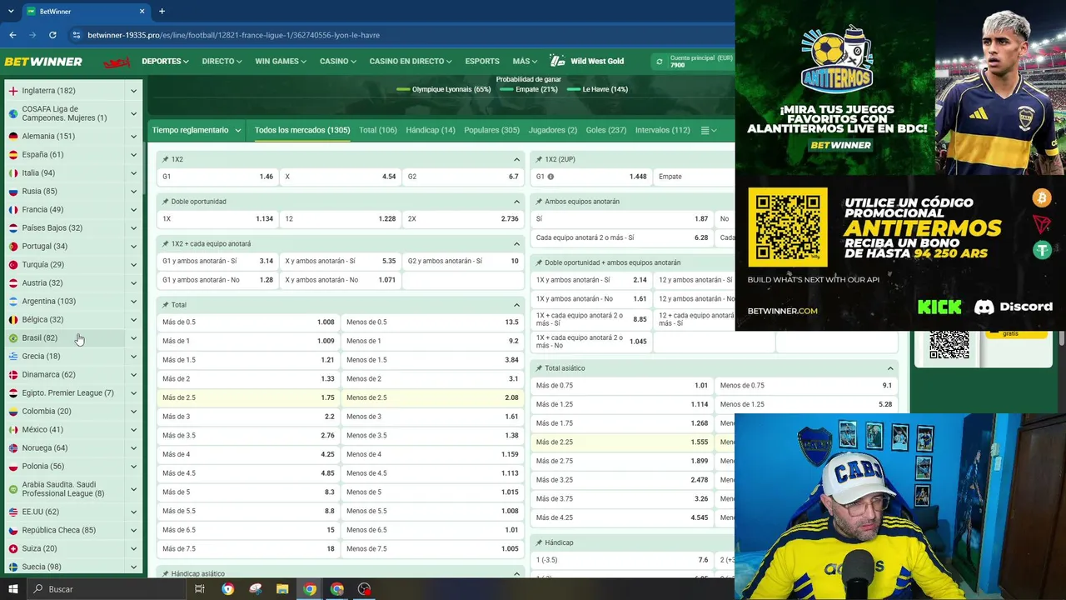Image resolution: width=1066 pixels, height=600 pixels.
Task: Click the Kick logo in the banner
Action: [939, 307]
